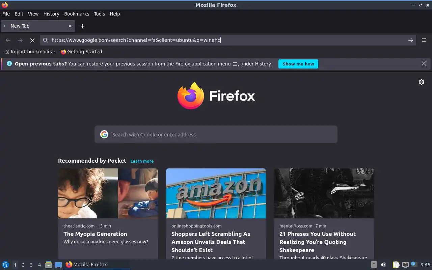The height and width of the screenshot is (270, 432).
Task: Click onlineshoppingtools.com source text
Action: [196, 226]
